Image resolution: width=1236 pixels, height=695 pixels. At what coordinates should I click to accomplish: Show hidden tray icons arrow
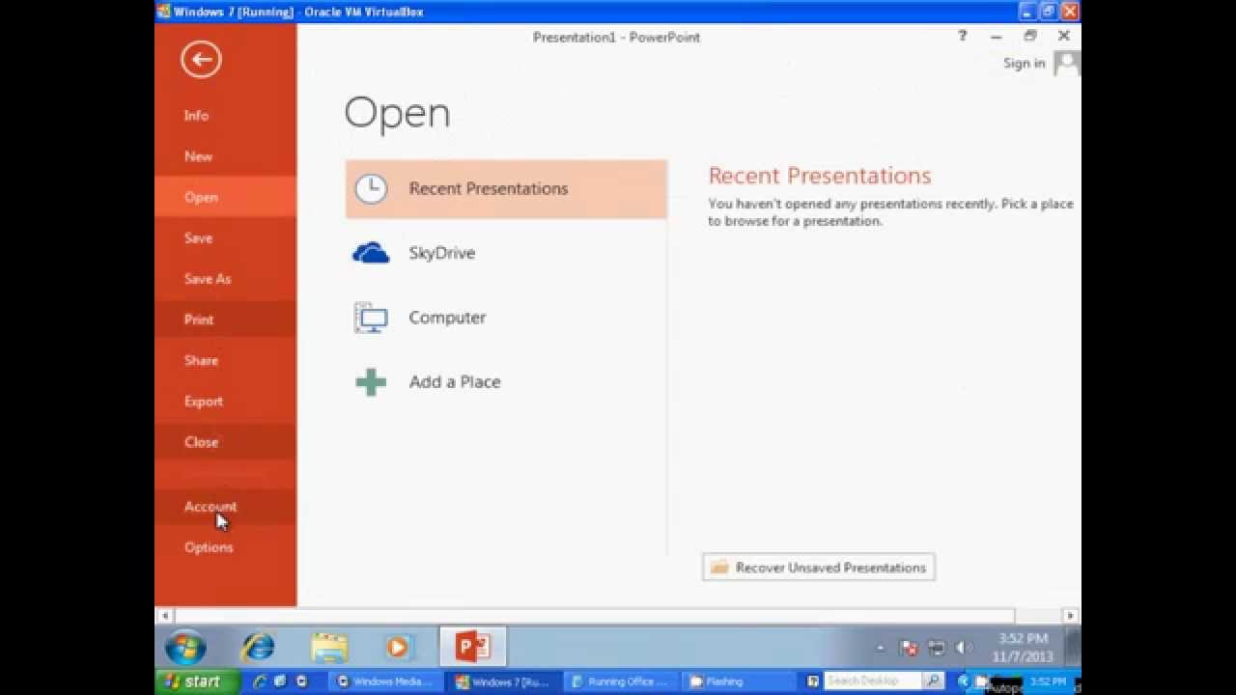(881, 648)
